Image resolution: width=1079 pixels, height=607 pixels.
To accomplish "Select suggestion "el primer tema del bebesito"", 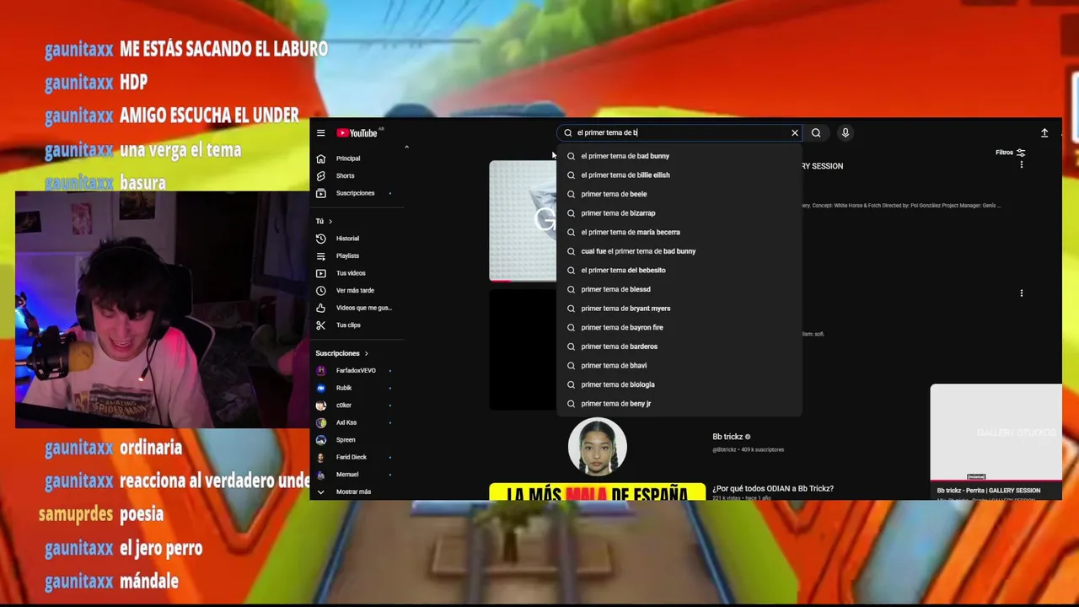I will (679, 271).
